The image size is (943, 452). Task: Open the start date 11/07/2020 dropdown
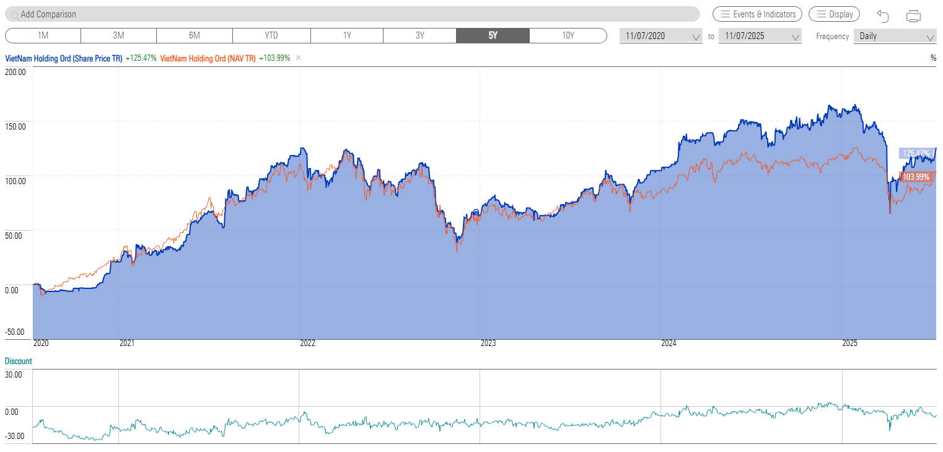(x=661, y=36)
